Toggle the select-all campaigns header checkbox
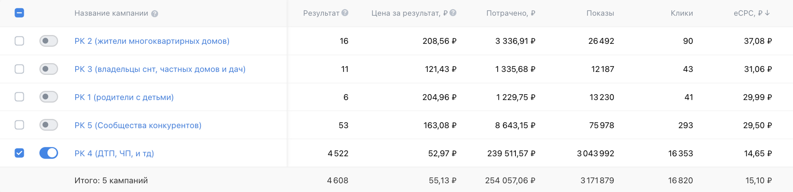 19,13
